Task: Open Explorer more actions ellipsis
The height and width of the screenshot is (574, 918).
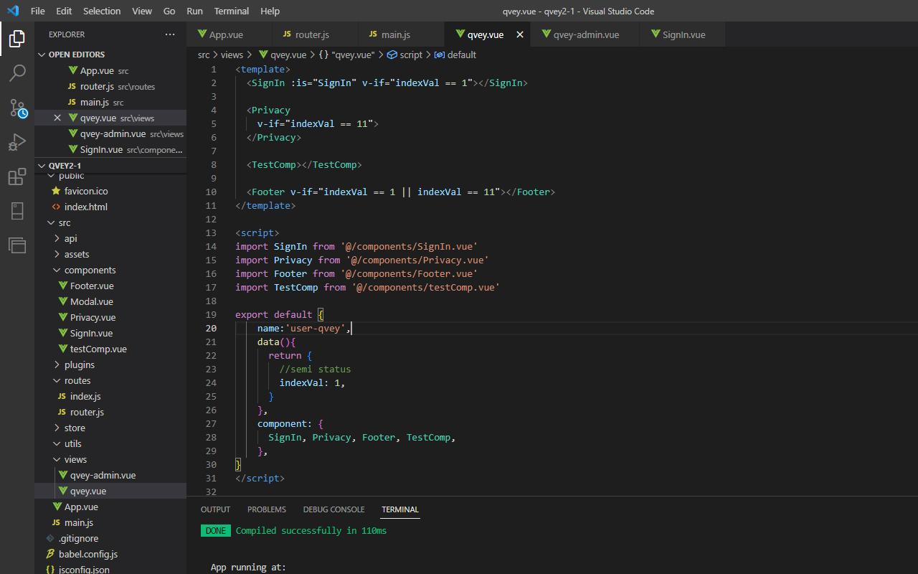Action: click(170, 34)
